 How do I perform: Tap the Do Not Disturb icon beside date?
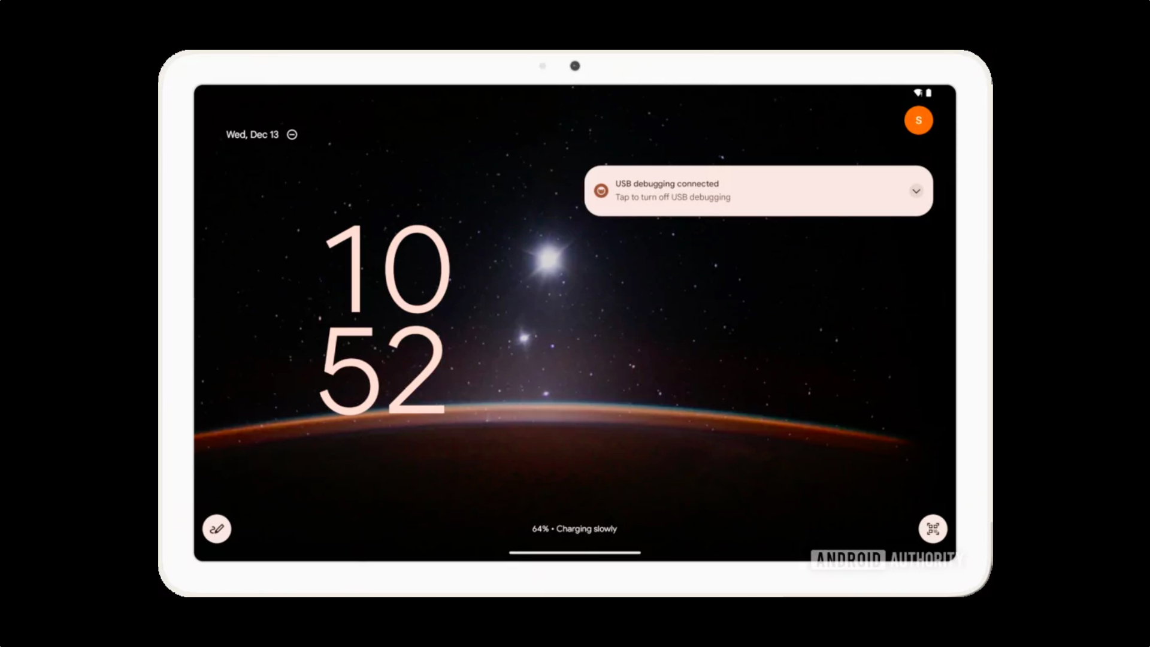click(x=292, y=135)
